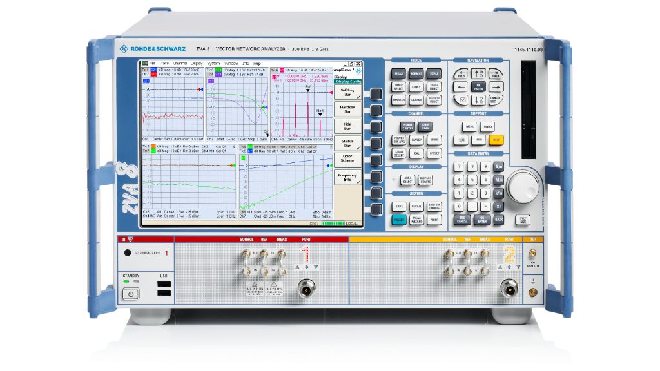Open the Display menu
660x371 pixels.
pyautogui.click(x=197, y=64)
